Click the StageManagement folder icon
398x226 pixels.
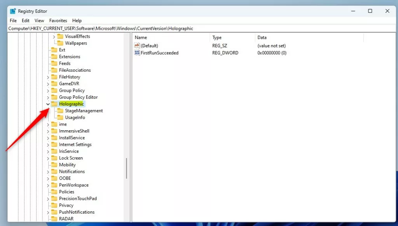tap(60, 110)
